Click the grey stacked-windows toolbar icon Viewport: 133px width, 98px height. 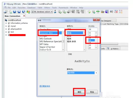[82, 12]
